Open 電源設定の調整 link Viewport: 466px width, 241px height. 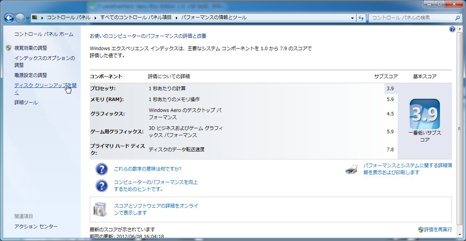pos(31,75)
